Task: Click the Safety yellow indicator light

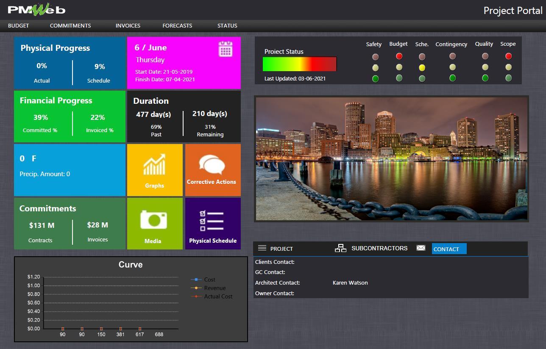Action: (375, 68)
